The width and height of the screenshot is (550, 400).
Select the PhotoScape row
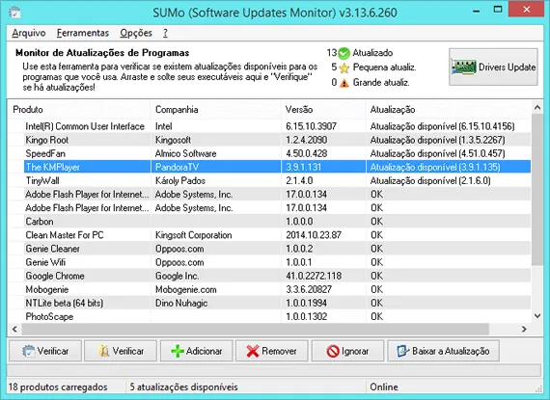(x=269, y=317)
